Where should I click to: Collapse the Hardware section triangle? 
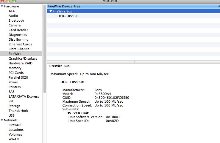2,6
